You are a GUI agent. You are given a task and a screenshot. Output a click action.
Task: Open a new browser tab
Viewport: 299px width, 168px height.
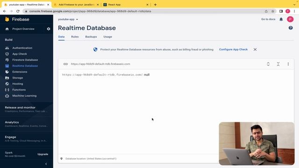[155, 5]
